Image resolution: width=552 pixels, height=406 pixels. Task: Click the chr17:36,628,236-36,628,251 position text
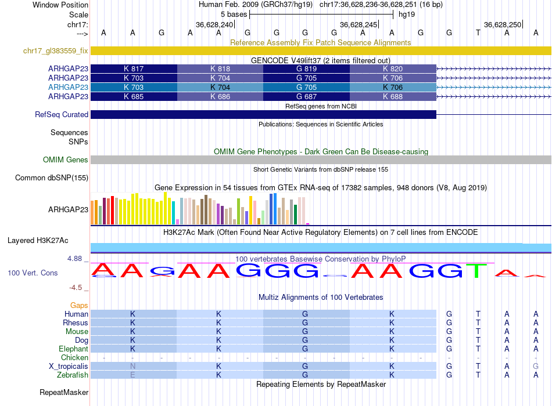pos(368,5)
